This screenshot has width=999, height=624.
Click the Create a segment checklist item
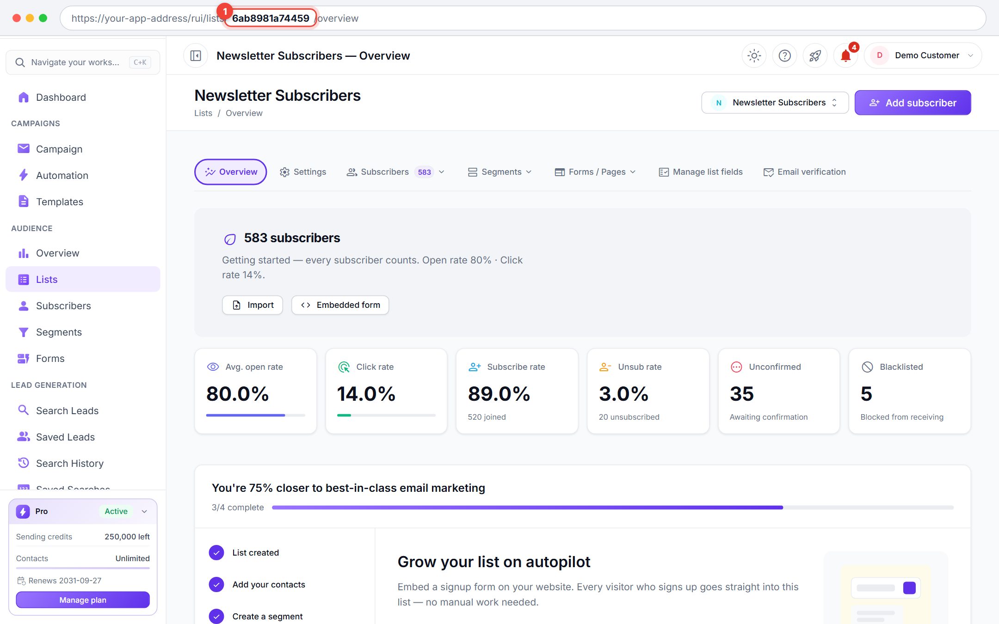coord(256,617)
